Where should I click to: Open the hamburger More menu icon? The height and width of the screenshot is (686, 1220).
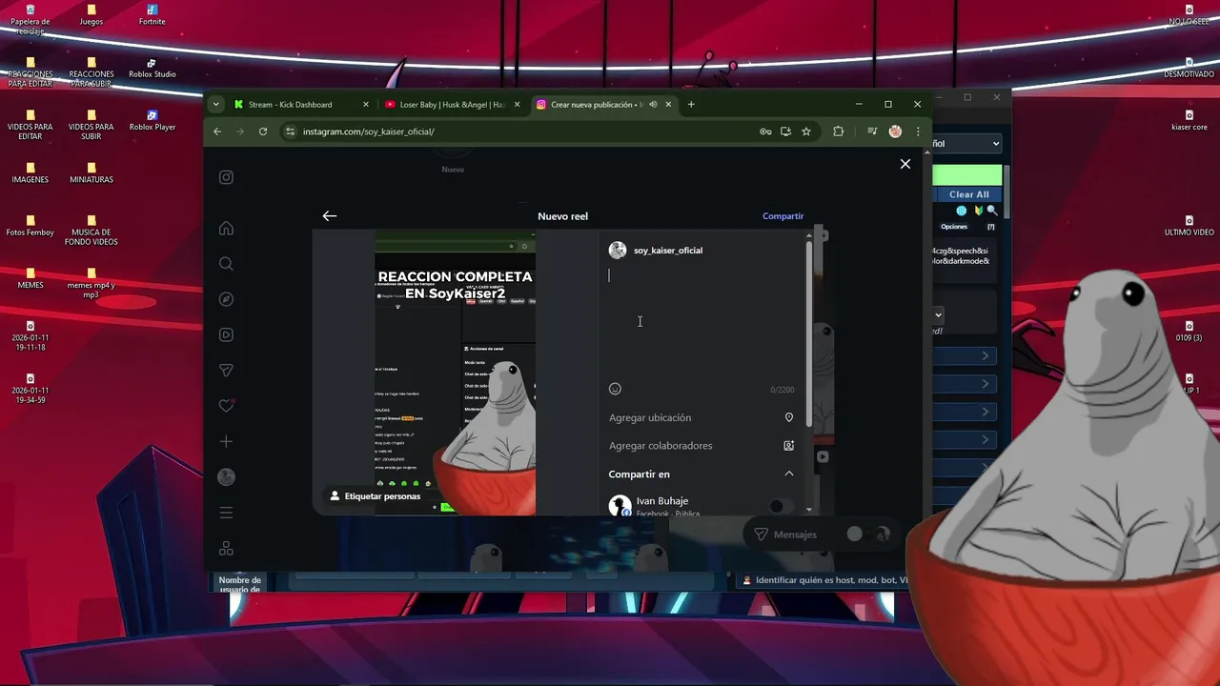(x=226, y=513)
